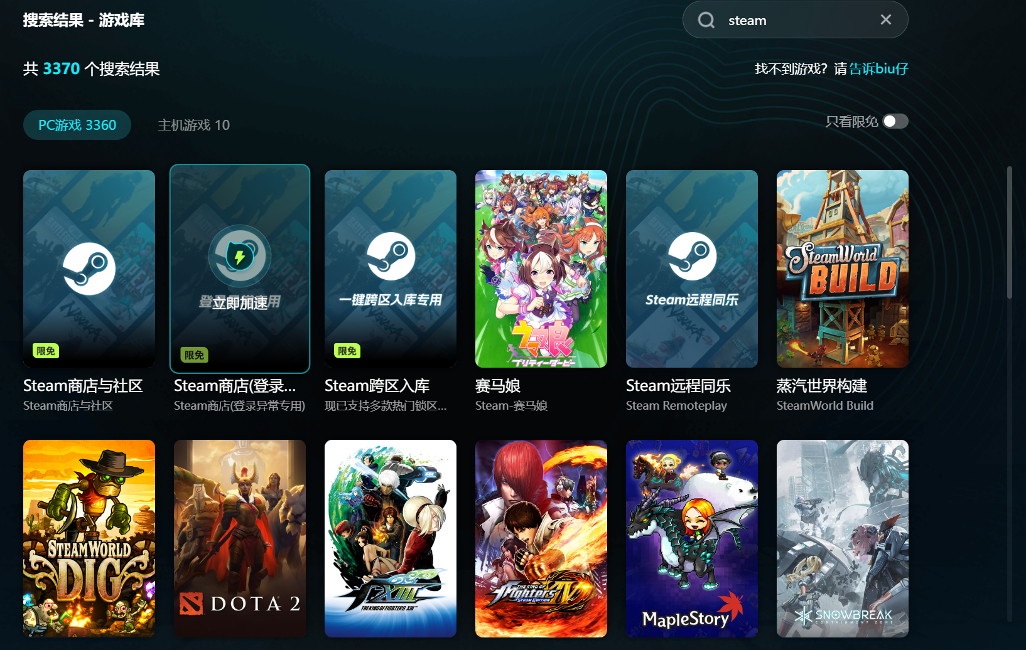Screen dimensions: 1026x650
Task: Open the King of Fighters XIV cover
Action: coord(541,538)
